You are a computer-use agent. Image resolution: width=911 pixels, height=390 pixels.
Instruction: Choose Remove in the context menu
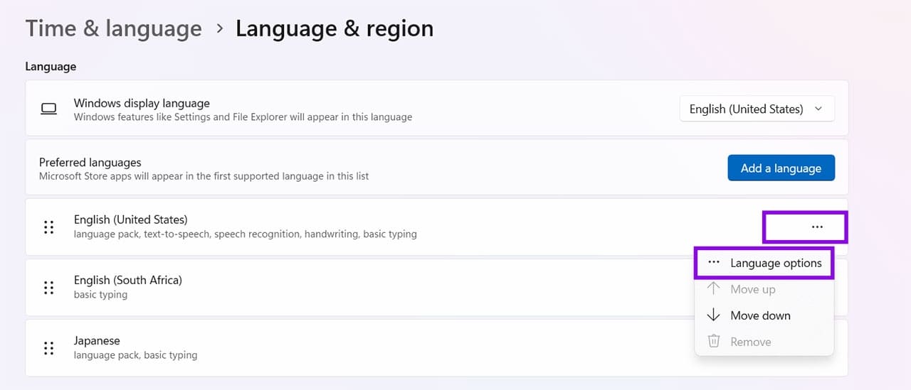click(764, 342)
